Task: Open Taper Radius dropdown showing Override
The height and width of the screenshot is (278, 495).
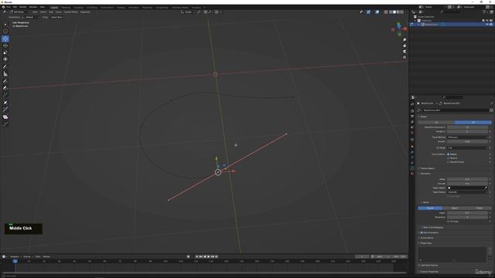Action: (467, 192)
